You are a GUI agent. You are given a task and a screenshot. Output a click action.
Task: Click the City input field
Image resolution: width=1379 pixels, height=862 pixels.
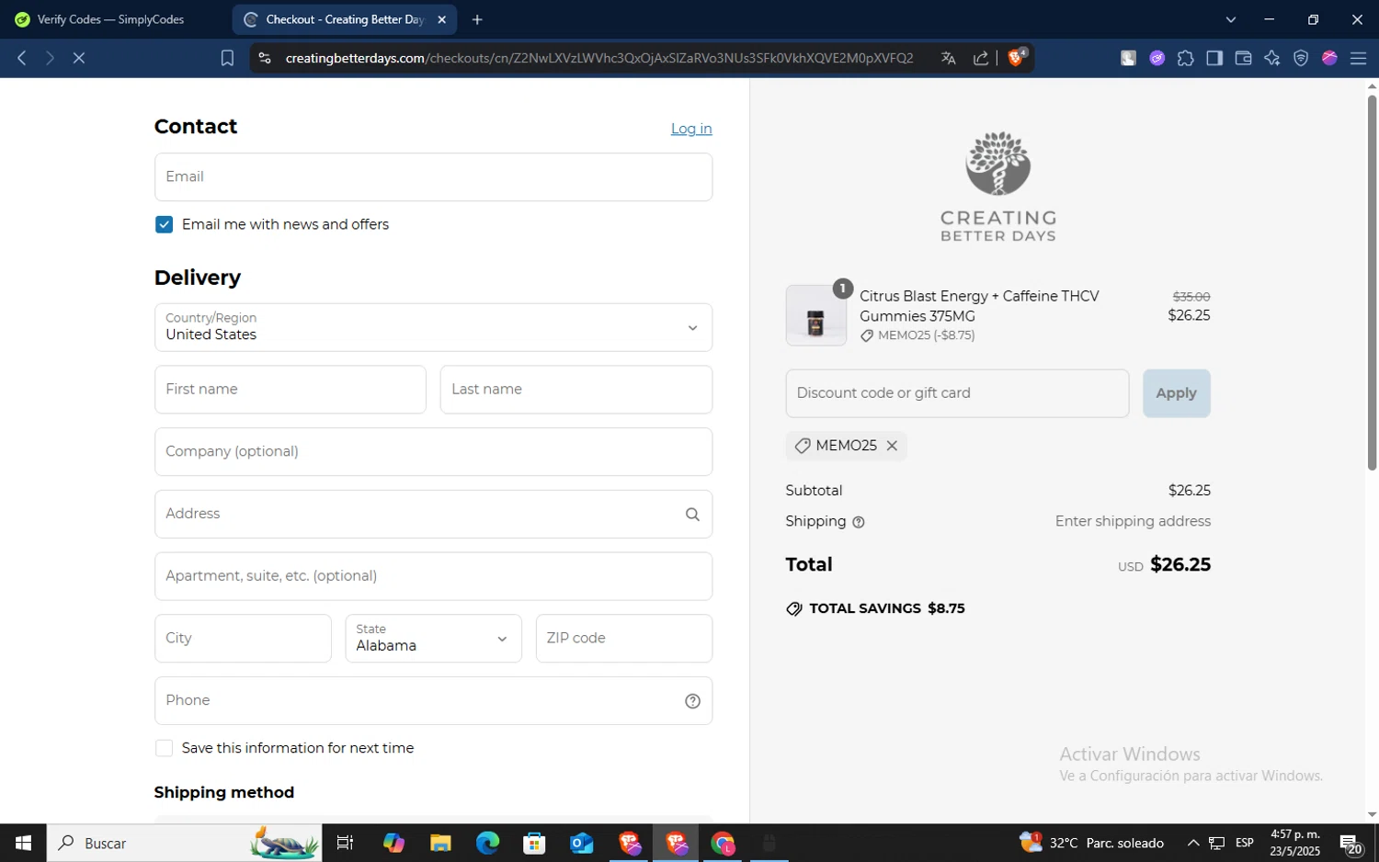pyautogui.click(x=243, y=638)
